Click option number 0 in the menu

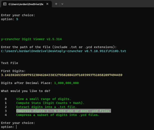pyautogui.click(x=6, y=99)
